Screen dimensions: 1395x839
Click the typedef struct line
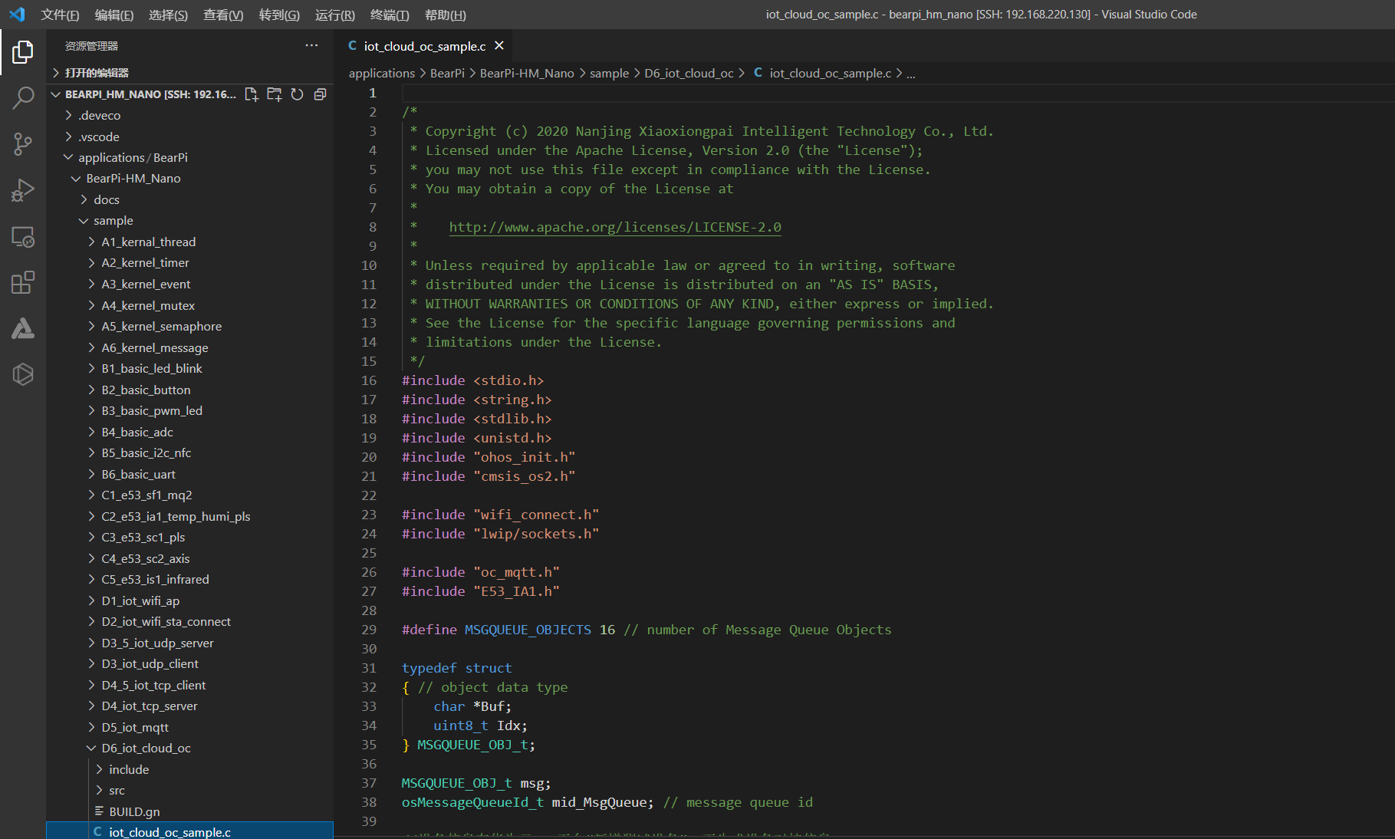click(457, 668)
